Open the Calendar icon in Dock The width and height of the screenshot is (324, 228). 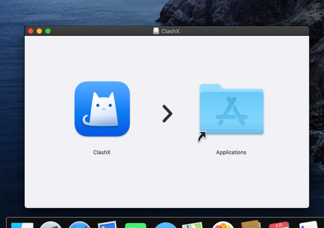click(279, 225)
